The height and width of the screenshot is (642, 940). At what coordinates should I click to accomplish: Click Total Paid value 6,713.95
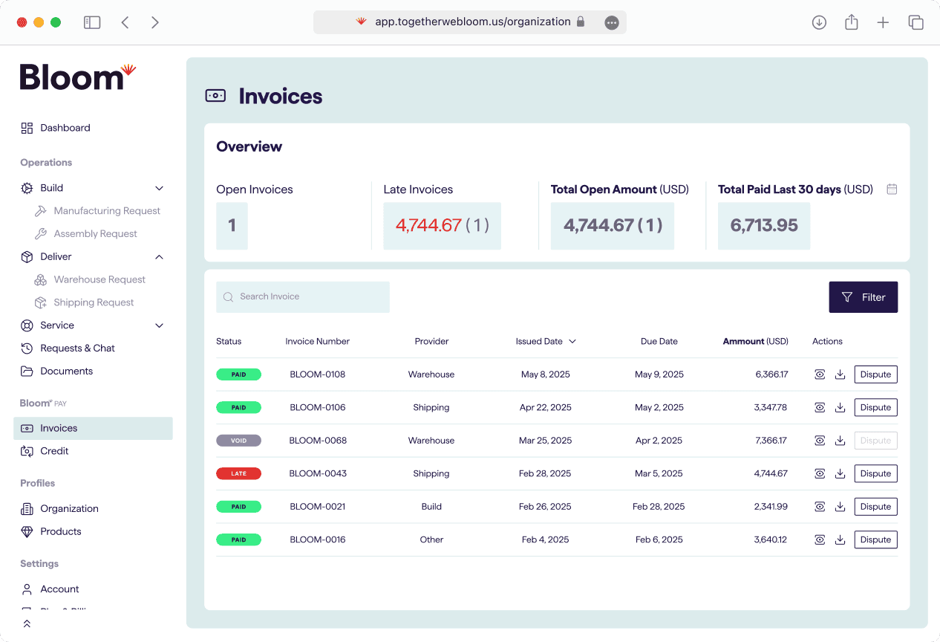tap(764, 225)
